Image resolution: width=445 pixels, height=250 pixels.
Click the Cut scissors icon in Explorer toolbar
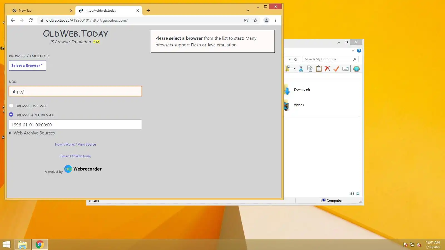point(301,69)
